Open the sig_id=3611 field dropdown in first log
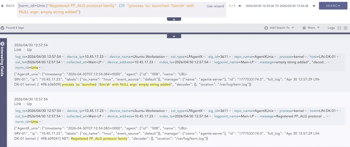This screenshot has height=147, width=350. (x=230, y=57)
